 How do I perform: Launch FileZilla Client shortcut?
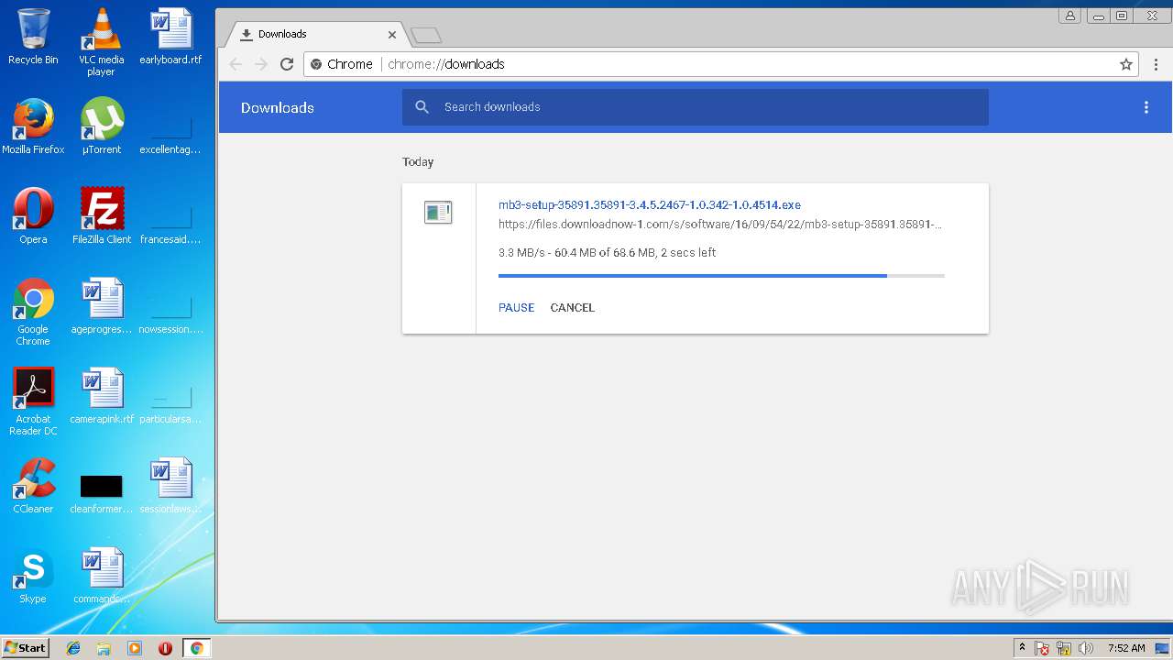[x=102, y=216]
